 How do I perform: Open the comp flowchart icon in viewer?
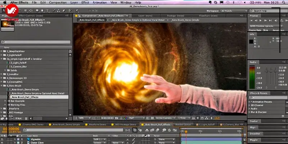coord(207,118)
